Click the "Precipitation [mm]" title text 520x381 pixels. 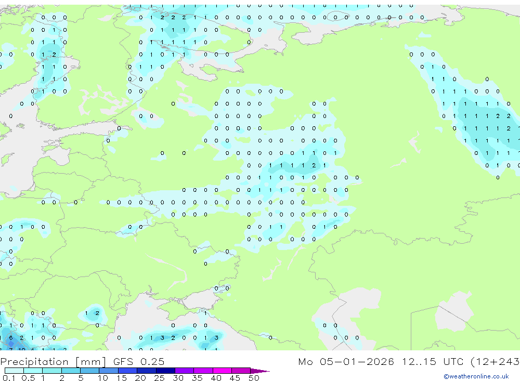[54, 361]
